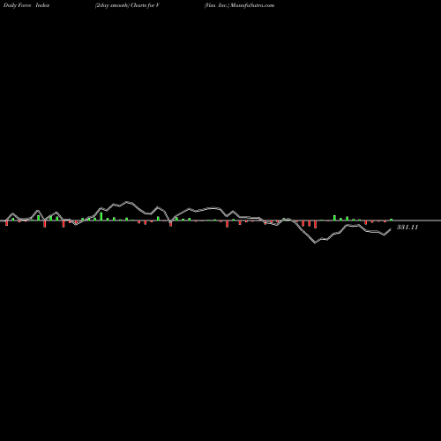Click the 'MunafaSutra.com' header text
The image size is (441, 441).
pyautogui.click(x=252, y=5)
